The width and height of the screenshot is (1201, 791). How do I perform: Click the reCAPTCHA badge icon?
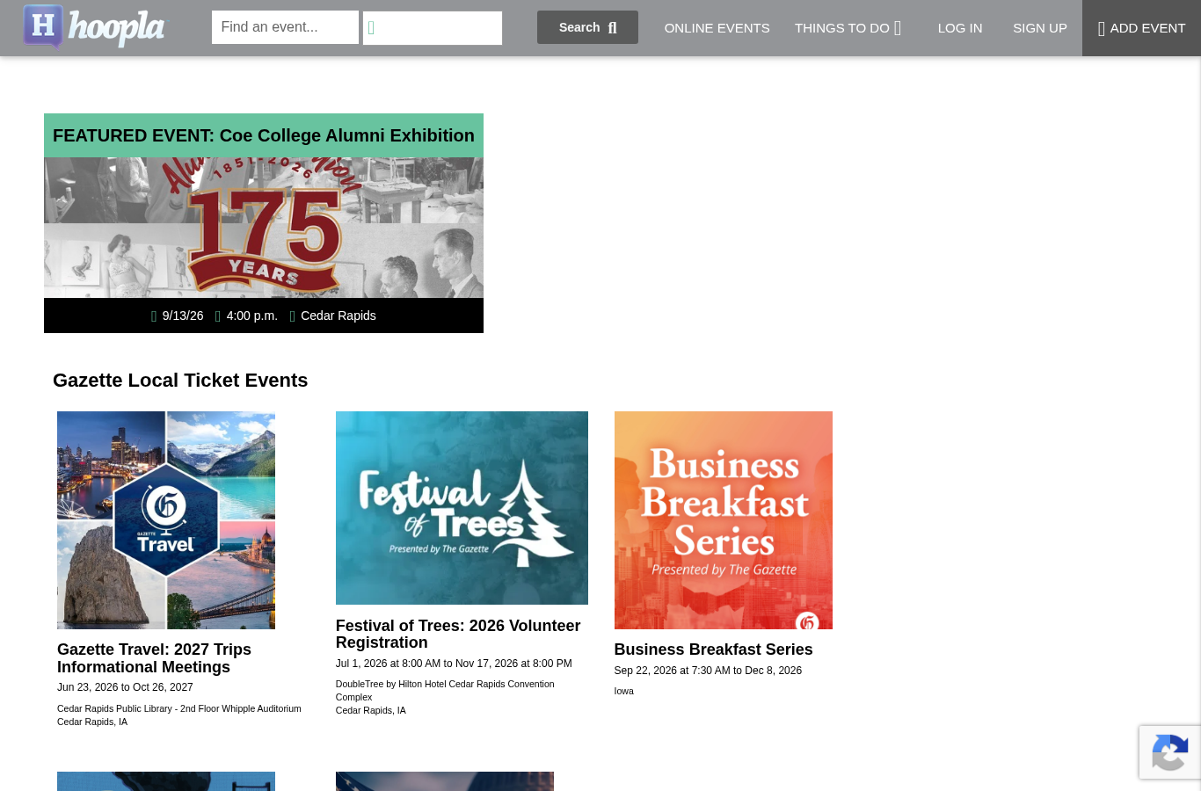1169,752
